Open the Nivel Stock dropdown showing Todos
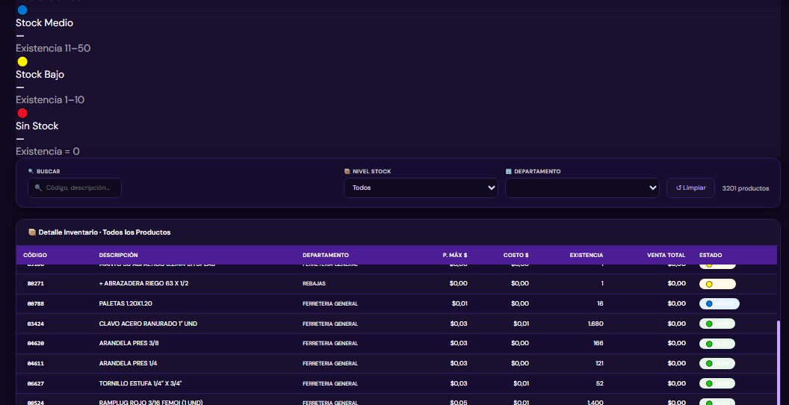 tap(421, 188)
